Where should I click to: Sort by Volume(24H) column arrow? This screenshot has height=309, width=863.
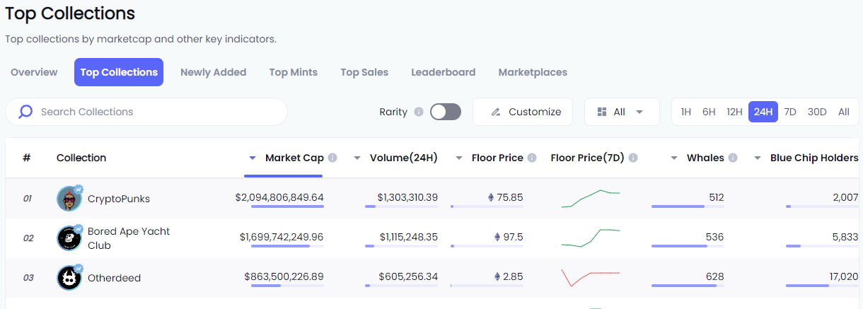coord(357,158)
